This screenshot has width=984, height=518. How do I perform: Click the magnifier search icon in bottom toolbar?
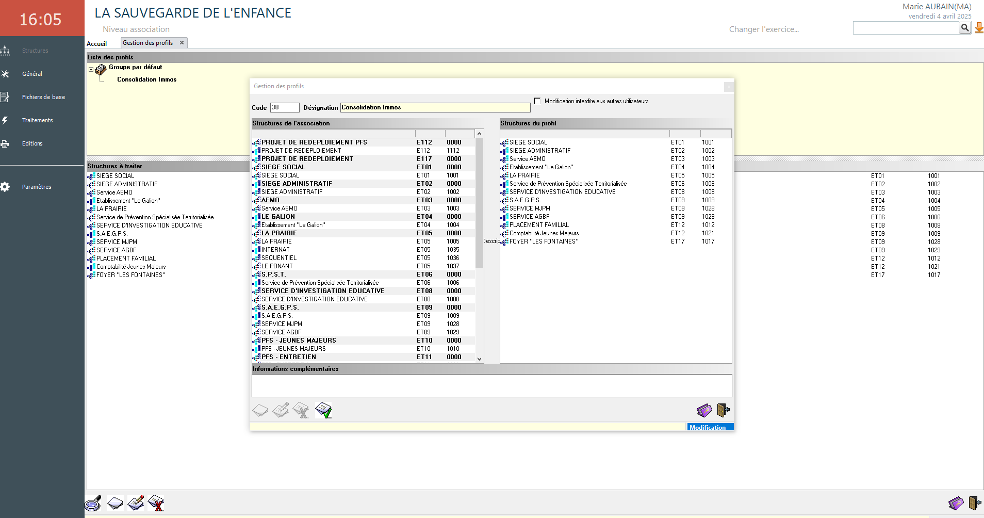click(93, 503)
